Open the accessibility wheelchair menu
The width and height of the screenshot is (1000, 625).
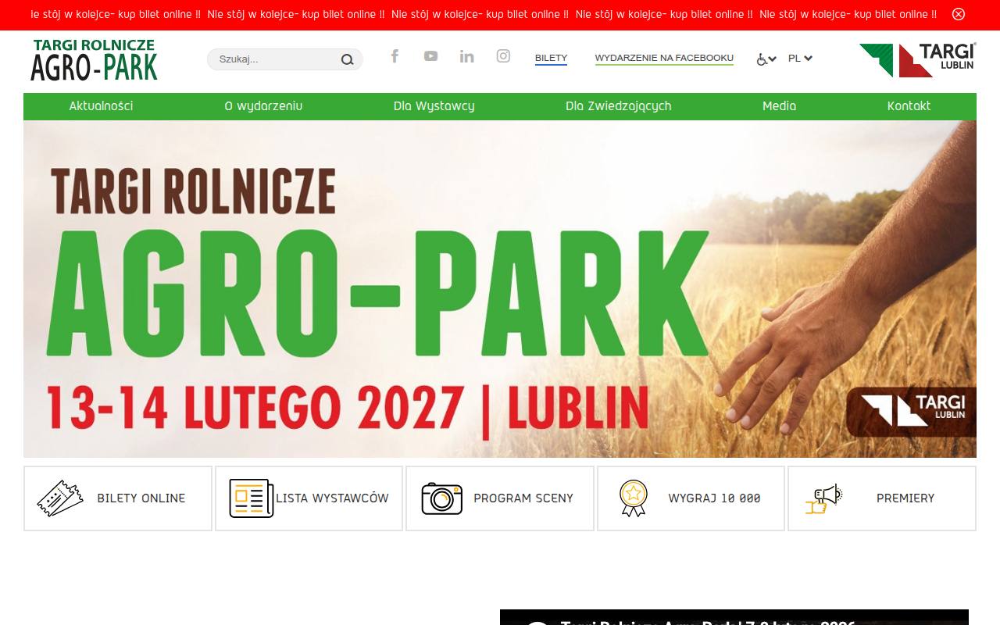pos(766,59)
